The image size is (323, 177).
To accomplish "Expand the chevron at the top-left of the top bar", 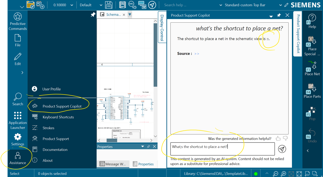I will [22, 7].
